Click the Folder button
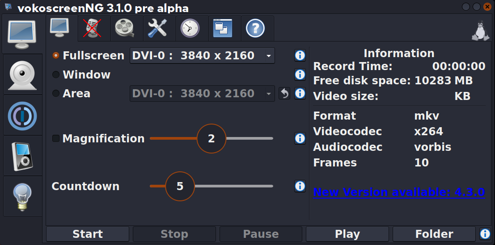This screenshot has width=495, height=245. (x=434, y=234)
